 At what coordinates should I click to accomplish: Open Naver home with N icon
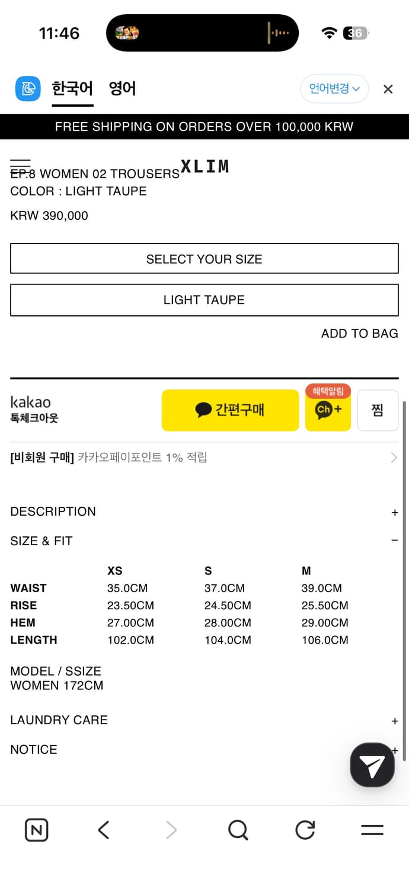[x=36, y=830]
